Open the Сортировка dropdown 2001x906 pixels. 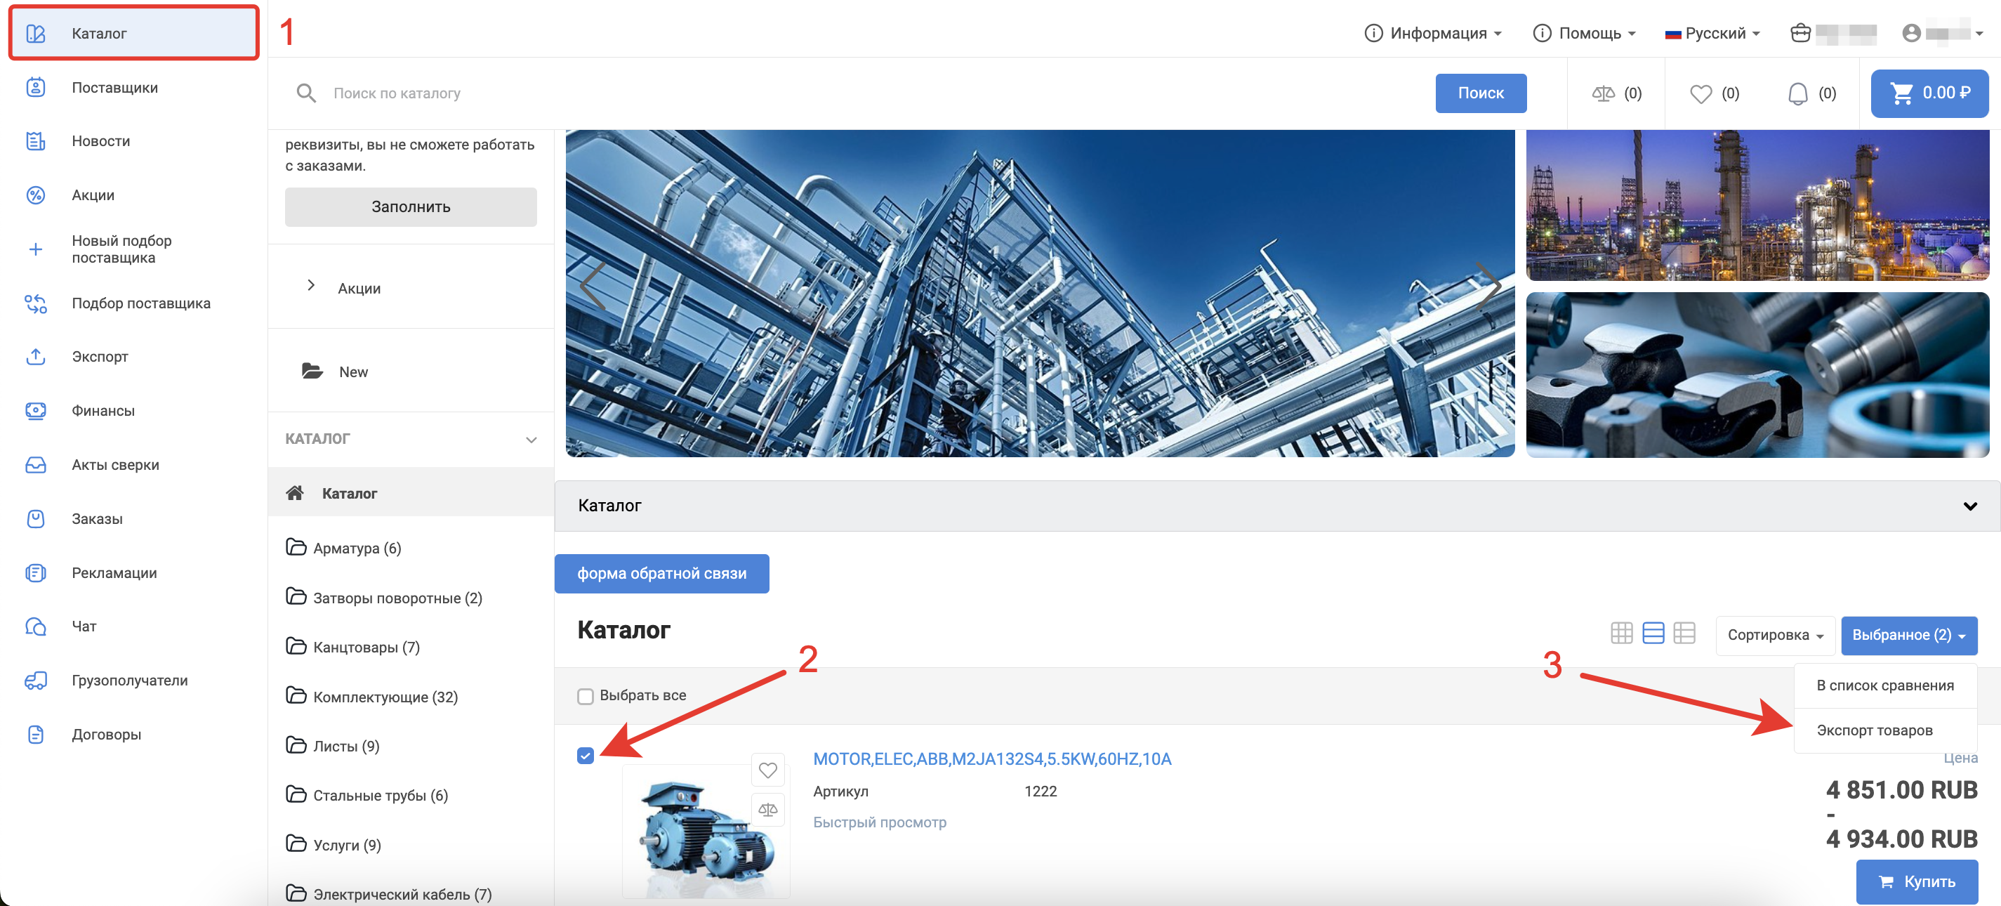[x=1775, y=636]
